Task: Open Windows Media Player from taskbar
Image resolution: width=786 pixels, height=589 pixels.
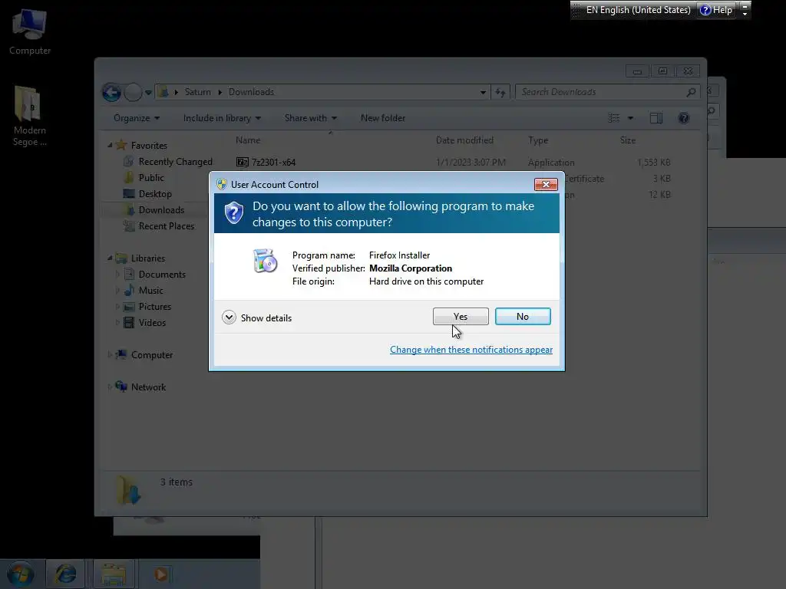Action: coord(161,574)
